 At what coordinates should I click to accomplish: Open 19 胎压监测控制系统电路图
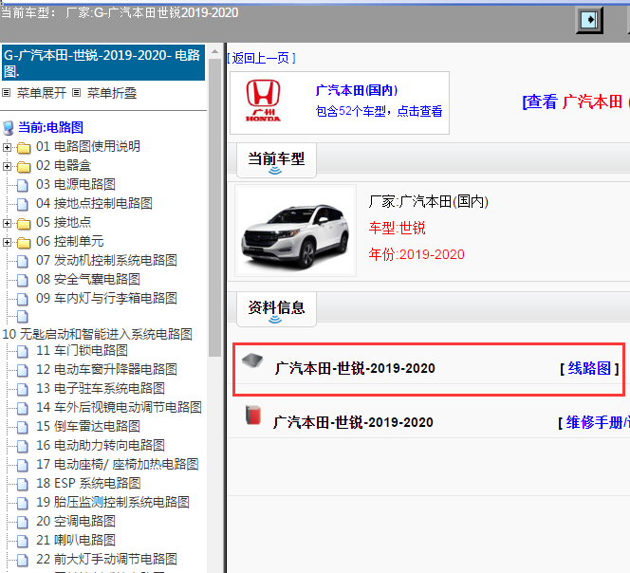pos(113,502)
